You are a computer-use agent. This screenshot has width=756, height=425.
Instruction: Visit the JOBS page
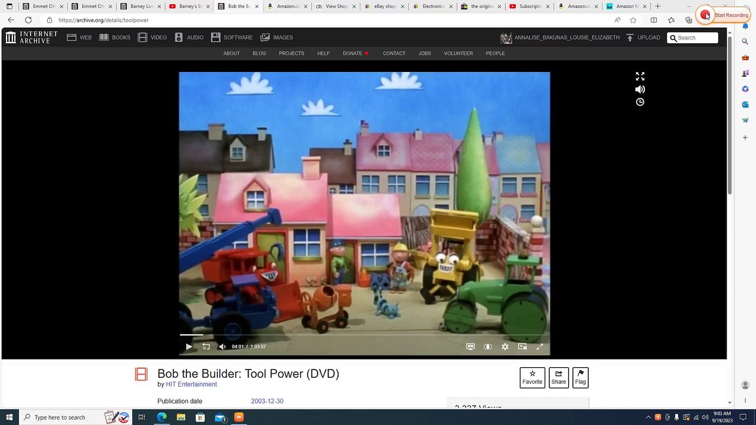pos(425,53)
